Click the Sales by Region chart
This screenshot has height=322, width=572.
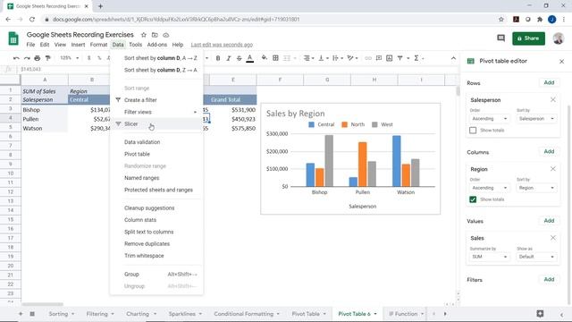[x=350, y=159]
